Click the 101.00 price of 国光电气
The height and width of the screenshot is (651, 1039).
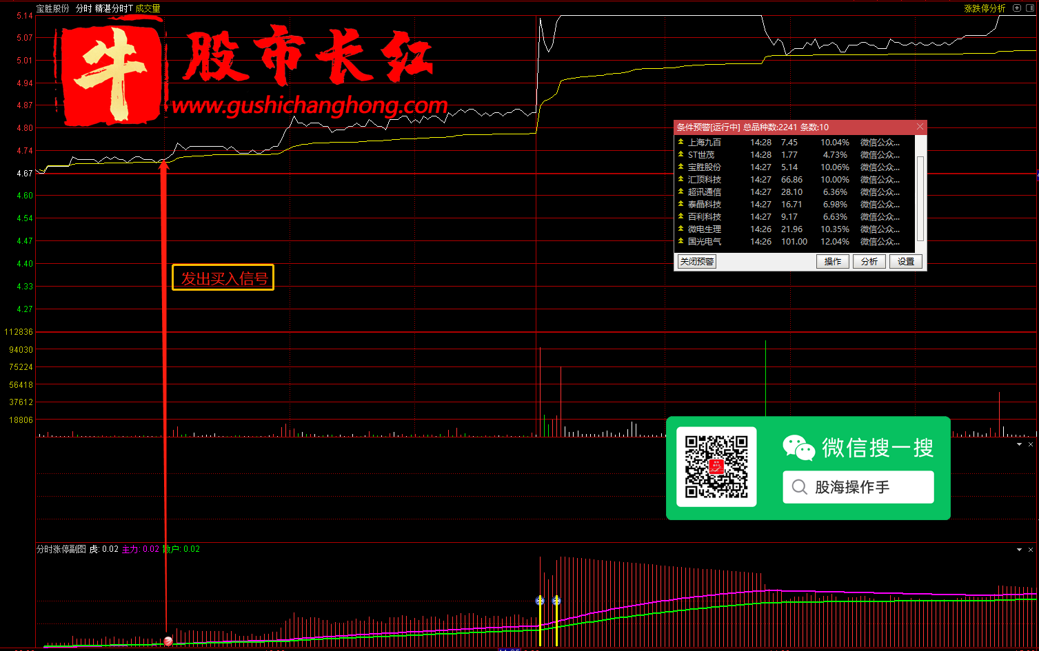(x=794, y=242)
